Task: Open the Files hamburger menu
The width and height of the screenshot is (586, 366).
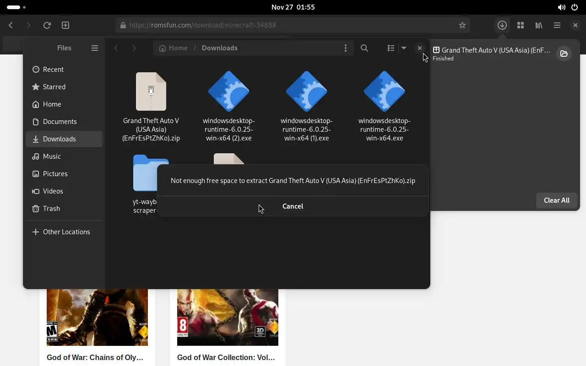Action: (95, 48)
